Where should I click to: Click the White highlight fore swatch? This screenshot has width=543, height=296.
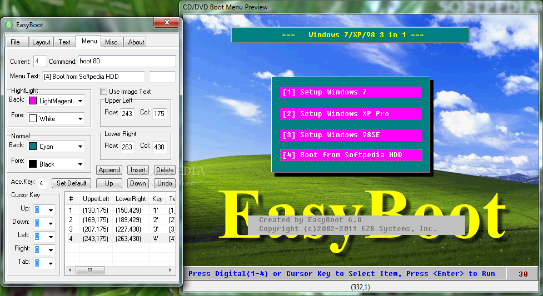pos(33,118)
